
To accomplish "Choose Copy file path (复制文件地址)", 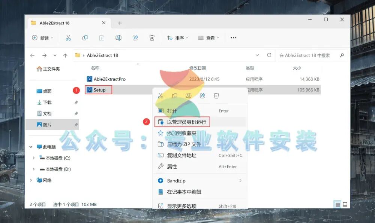I will (x=200, y=155).
